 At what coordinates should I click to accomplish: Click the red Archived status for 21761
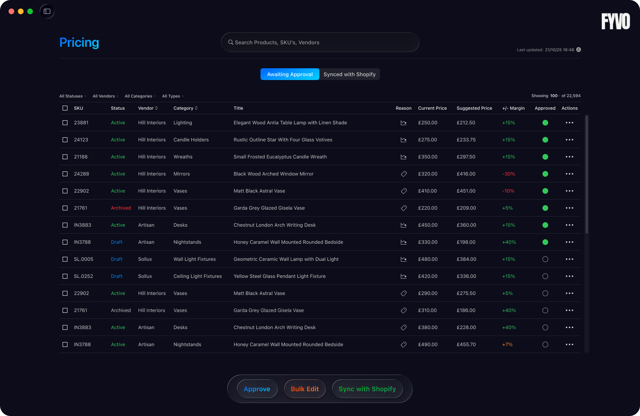pyautogui.click(x=121, y=208)
